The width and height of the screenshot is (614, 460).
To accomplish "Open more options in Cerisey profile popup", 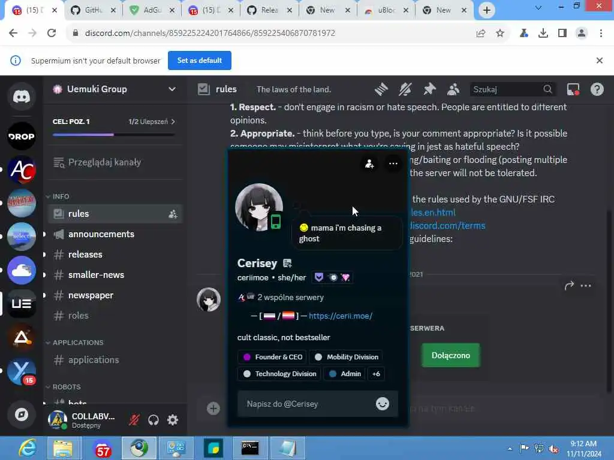I will pyautogui.click(x=393, y=164).
